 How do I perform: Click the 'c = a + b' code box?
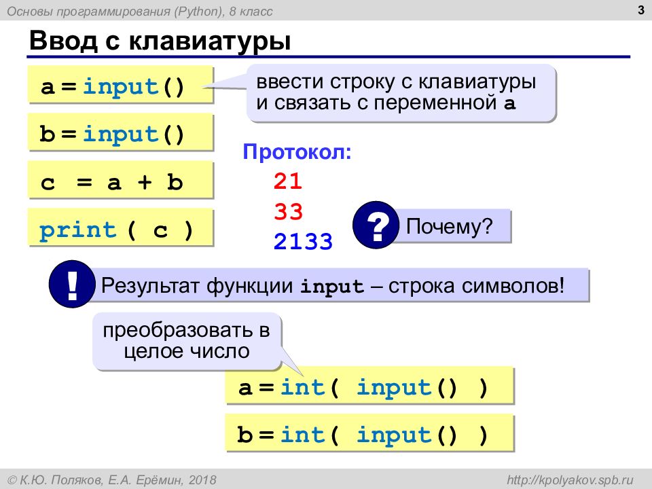pos(121,180)
